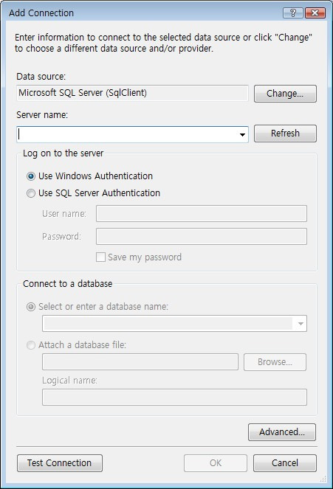
Task: Expand the database name dropdown arrow
Action: pos(301,323)
